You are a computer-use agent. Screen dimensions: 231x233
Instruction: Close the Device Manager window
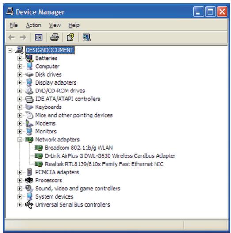pyautogui.click(x=222, y=11)
